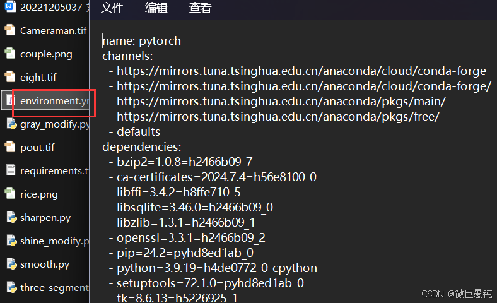The height and width of the screenshot is (303, 497).
Task: Click the python=3.9.19 dependency line
Action: point(213,268)
